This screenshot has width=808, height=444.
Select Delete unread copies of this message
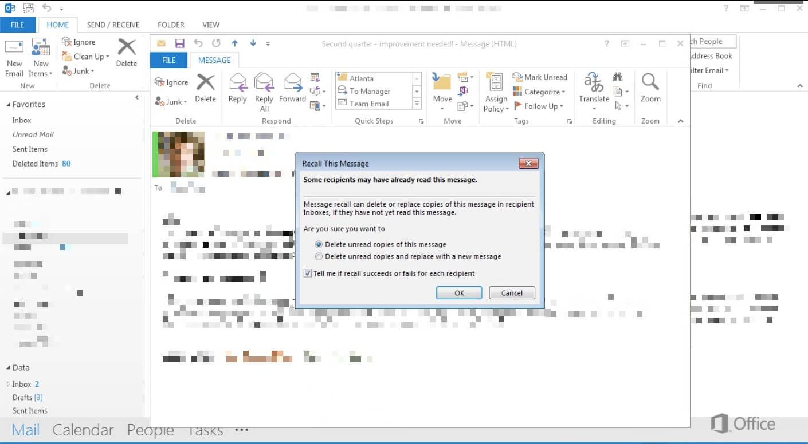coord(319,244)
